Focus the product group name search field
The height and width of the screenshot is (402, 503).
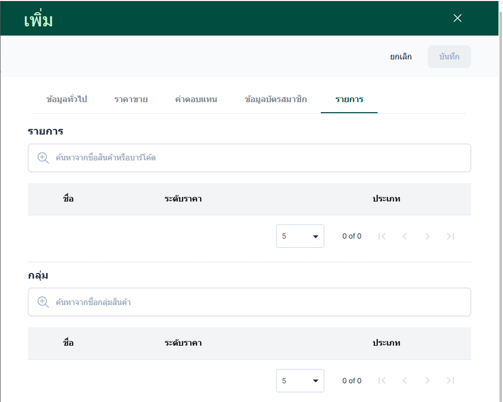click(x=249, y=302)
